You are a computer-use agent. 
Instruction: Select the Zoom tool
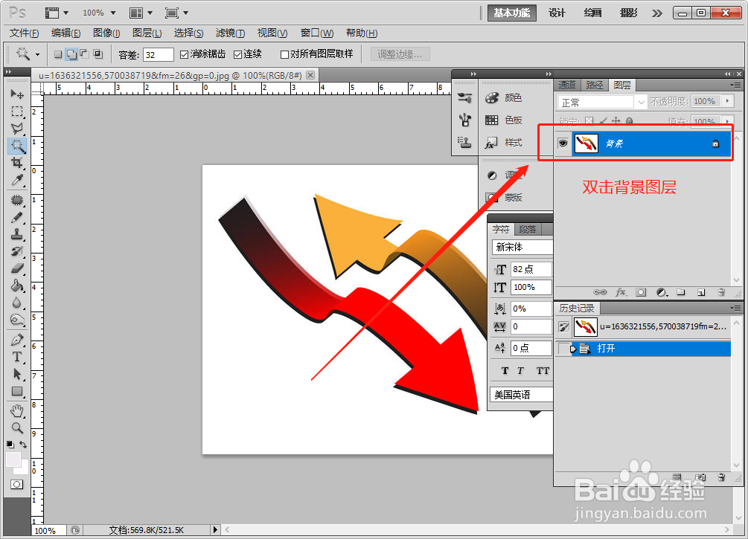[x=17, y=427]
